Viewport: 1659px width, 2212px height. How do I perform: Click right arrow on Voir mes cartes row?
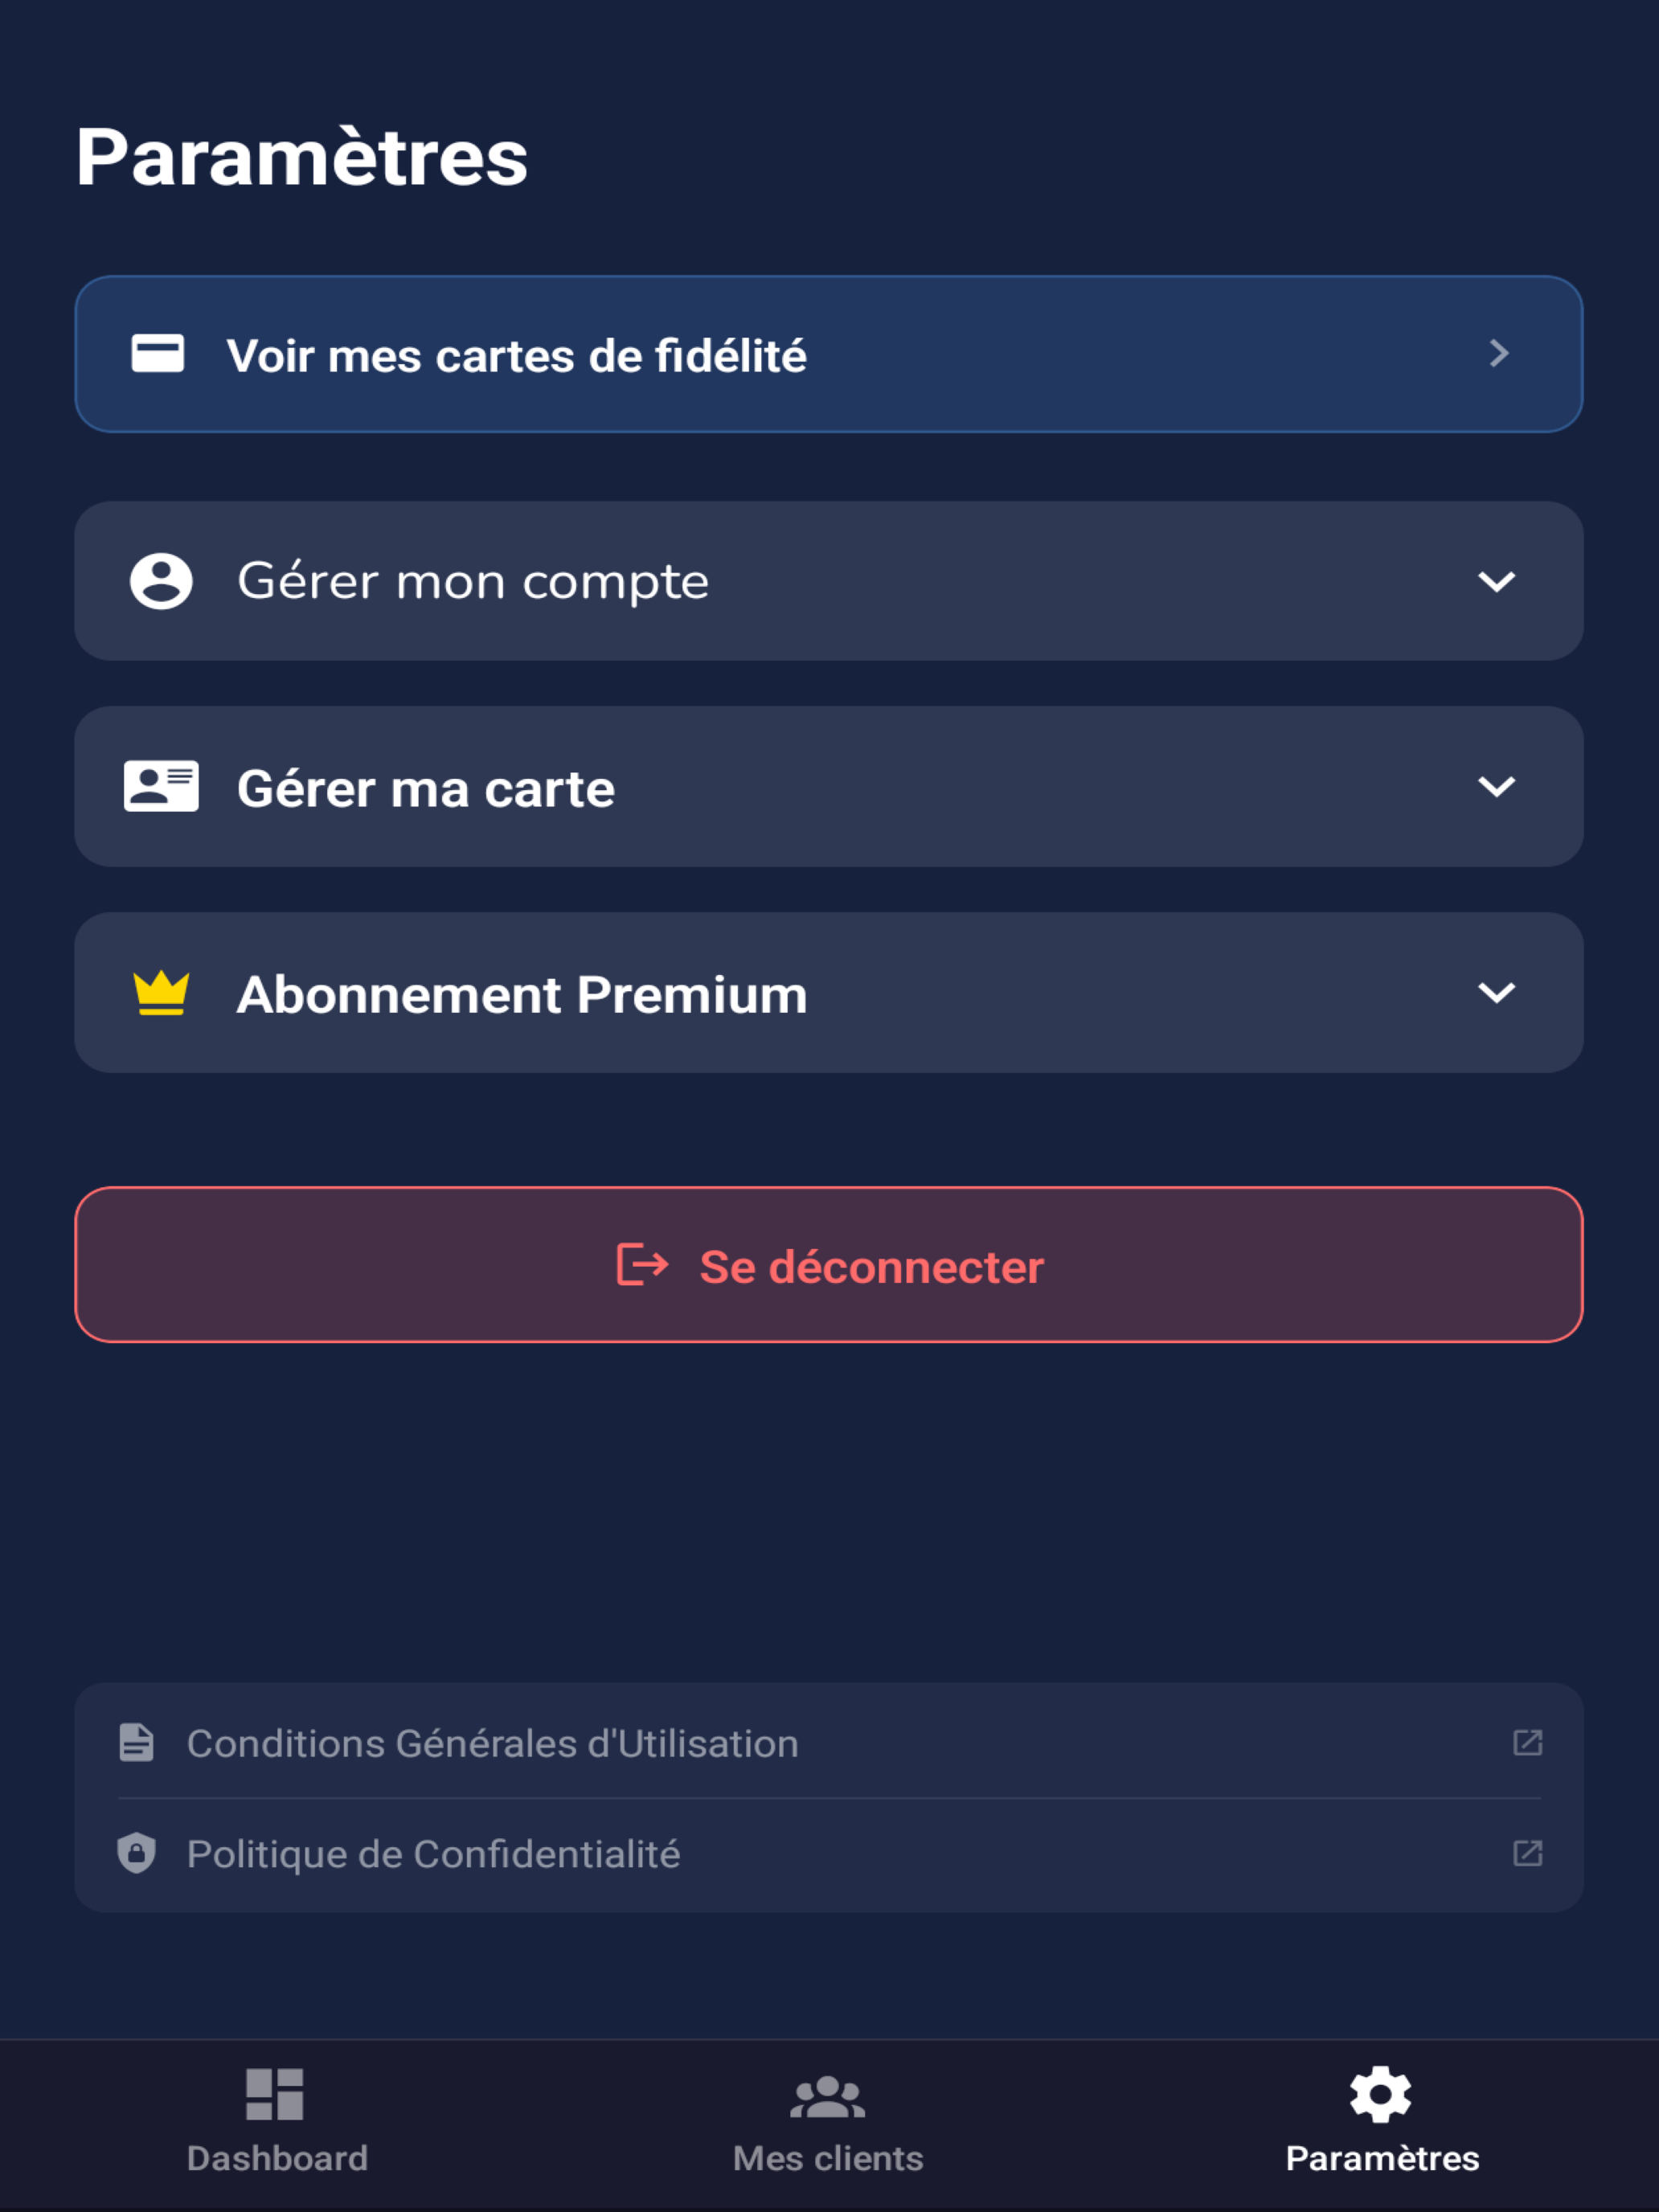click(x=1498, y=353)
